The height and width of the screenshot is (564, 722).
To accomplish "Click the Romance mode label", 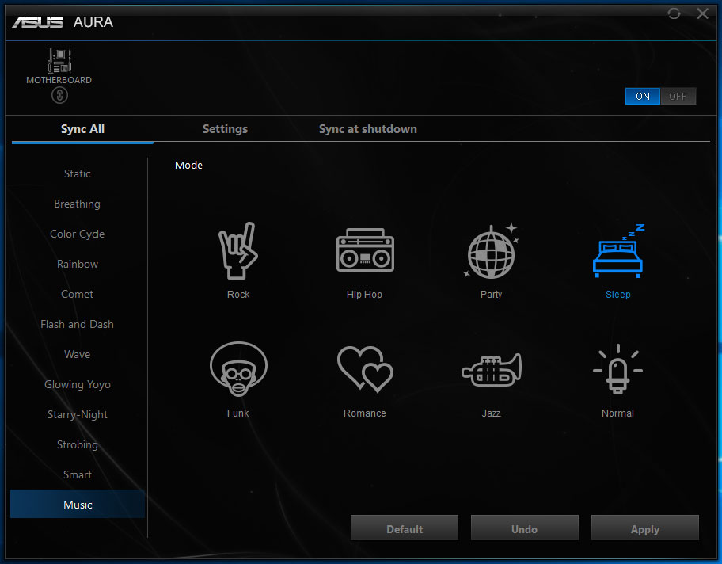I will 365,413.
